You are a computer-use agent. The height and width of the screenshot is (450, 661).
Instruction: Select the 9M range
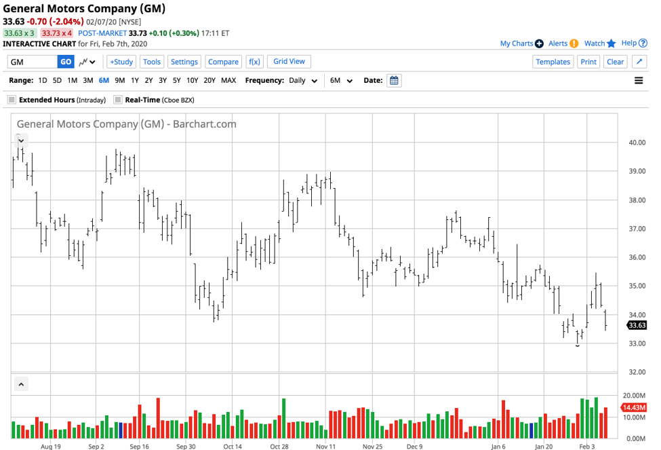(120, 80)
